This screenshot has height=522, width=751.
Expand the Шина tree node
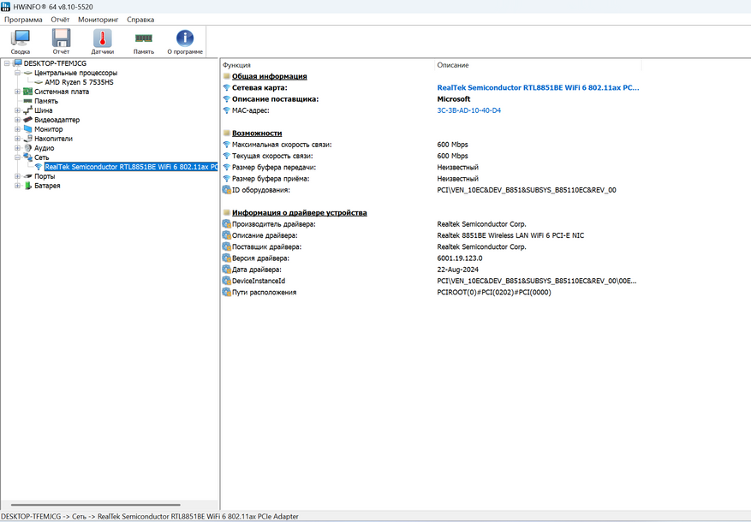click(17, 110)
